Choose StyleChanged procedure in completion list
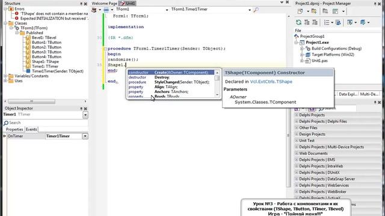 171,82
